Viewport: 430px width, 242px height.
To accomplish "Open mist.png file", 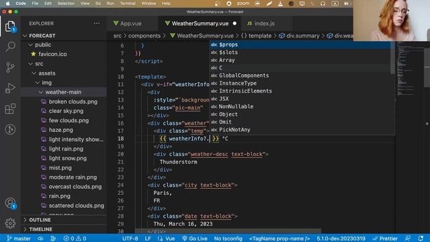I will [x=64, y=167].
